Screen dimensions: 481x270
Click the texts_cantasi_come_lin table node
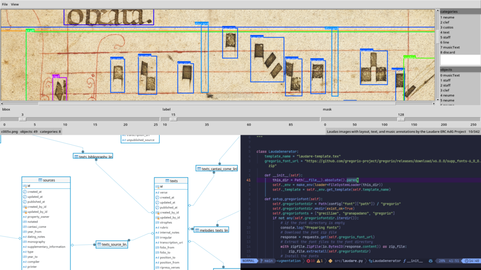tap(217, 169)
